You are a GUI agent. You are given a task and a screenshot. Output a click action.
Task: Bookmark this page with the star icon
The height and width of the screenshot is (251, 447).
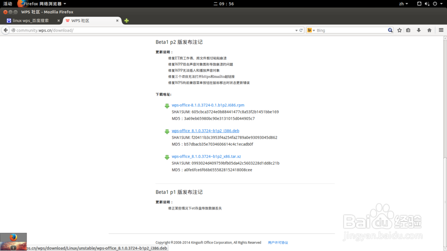click(399, 30)
